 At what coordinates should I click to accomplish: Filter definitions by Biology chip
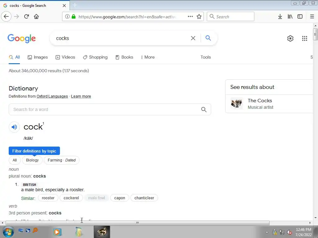pos(32,160)
